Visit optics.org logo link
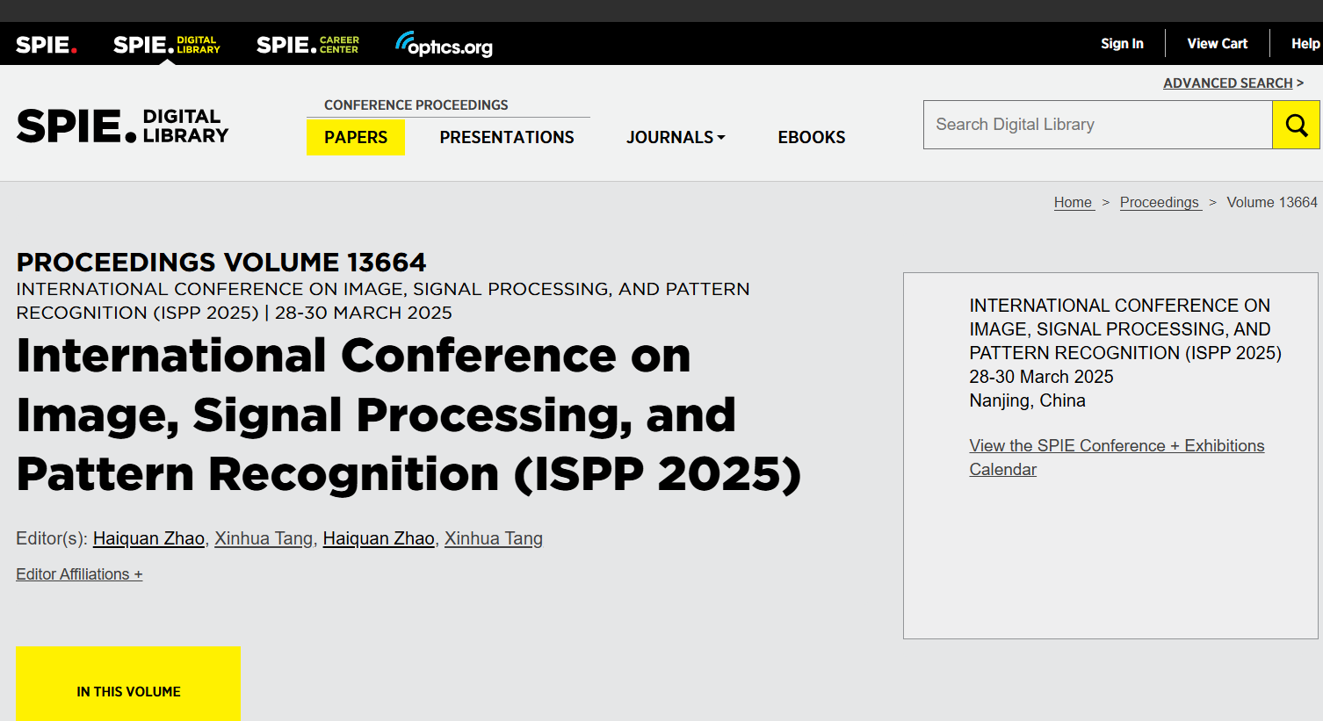 click(444, 45)
